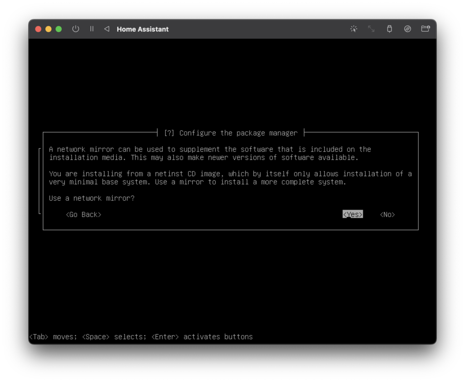Click the yellow minimize window button

[48, 29]
